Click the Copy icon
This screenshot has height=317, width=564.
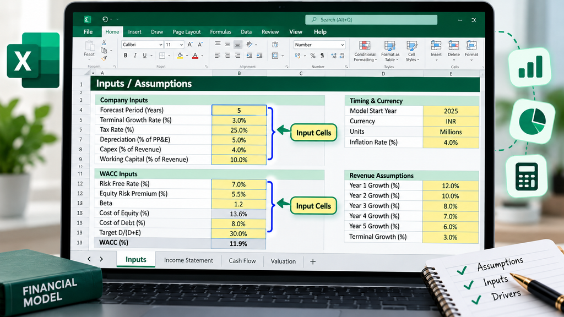pyautogui.click(x=104, y=50)
